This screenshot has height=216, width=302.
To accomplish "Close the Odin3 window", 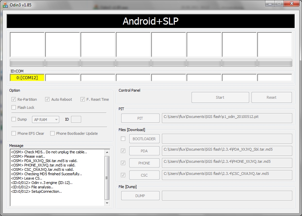I will pos(292,4).
